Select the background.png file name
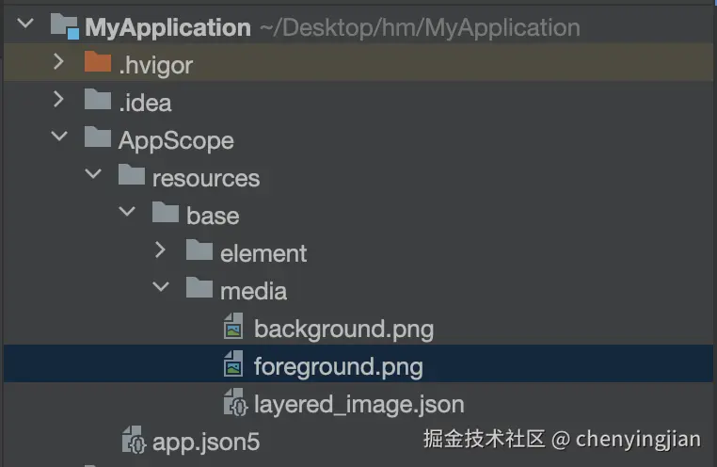Image resolution: width=717 pixels, height=467 pixels. (x=343, y=330)
